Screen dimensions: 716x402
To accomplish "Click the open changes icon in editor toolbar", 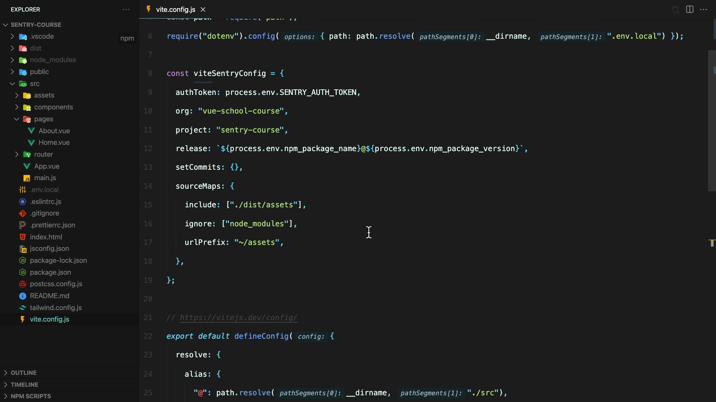I will (x=675, y=9).
